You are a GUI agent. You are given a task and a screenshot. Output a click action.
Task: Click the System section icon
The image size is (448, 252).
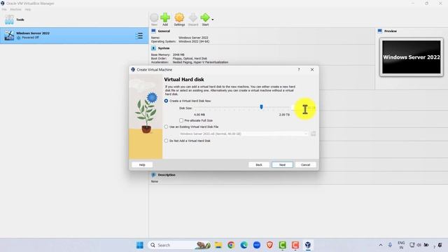point(153,48)
